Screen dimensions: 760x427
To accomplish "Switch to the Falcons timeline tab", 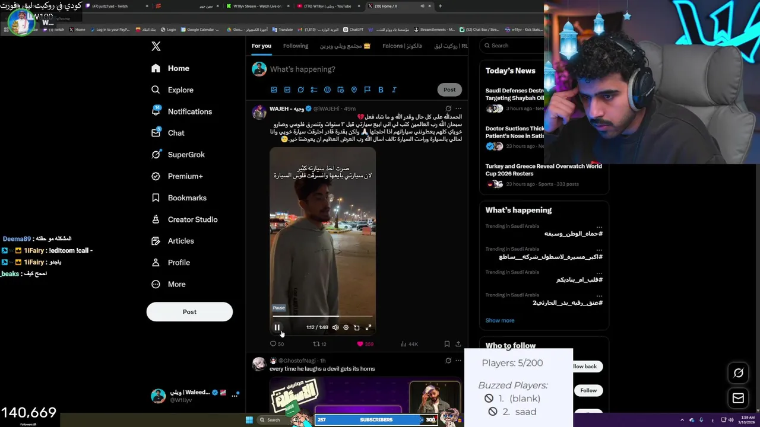I will 402,46.
